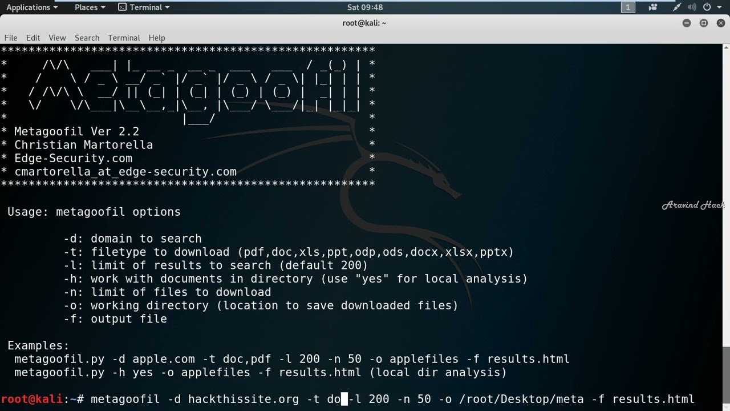This screenshot has height=411, width=730.
Task: Expand the system menu arrow
Action: [718, 7]
